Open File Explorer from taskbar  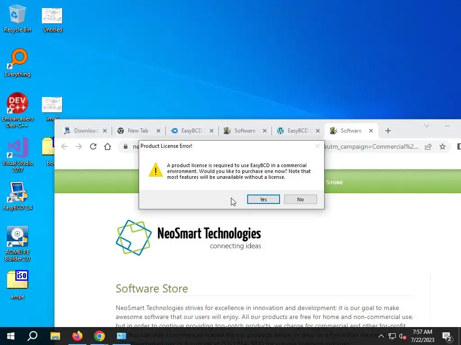(x=55, y=336)
